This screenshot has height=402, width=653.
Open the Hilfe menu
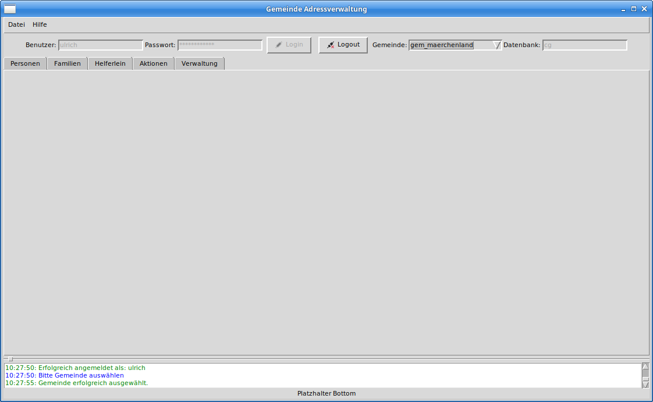point(40,24)
